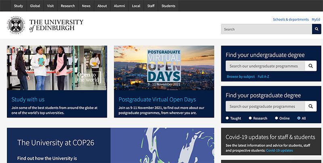Open the Full A-Z link
Image resolution: width=323 pixels, height=163 pixels.
pyautogui.click(x=263, y=76)
